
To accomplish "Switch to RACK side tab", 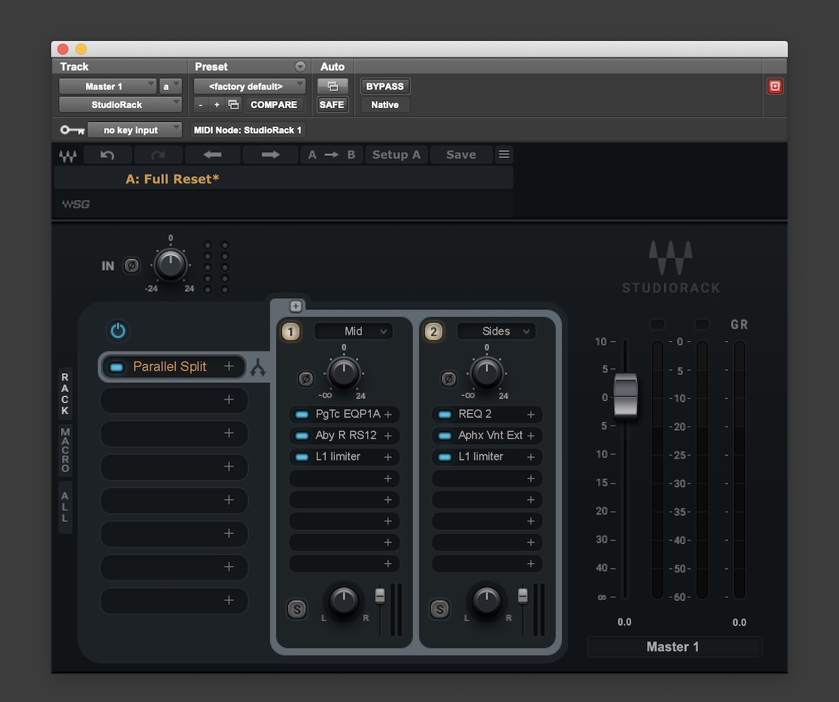I will point(65,394).
